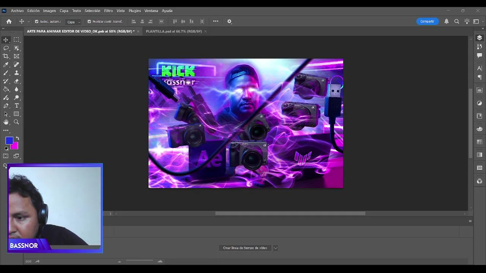This screenshot has width=486, height=273.
Task: Open the Character panel icon
Action: pyautogui.click(x=480, y=69)
